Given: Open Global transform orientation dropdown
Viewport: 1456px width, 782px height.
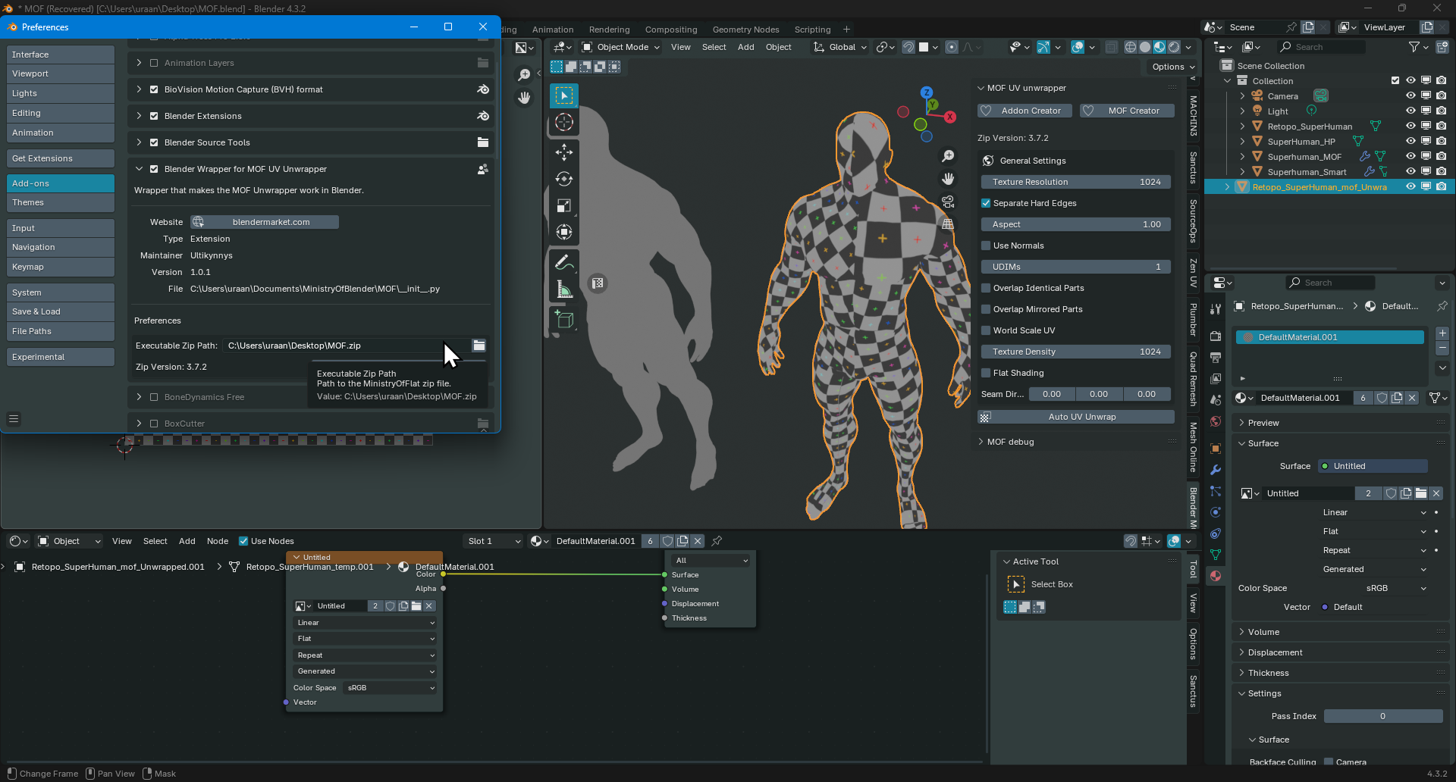Looking at the screenshot, I should pos(839,47).
